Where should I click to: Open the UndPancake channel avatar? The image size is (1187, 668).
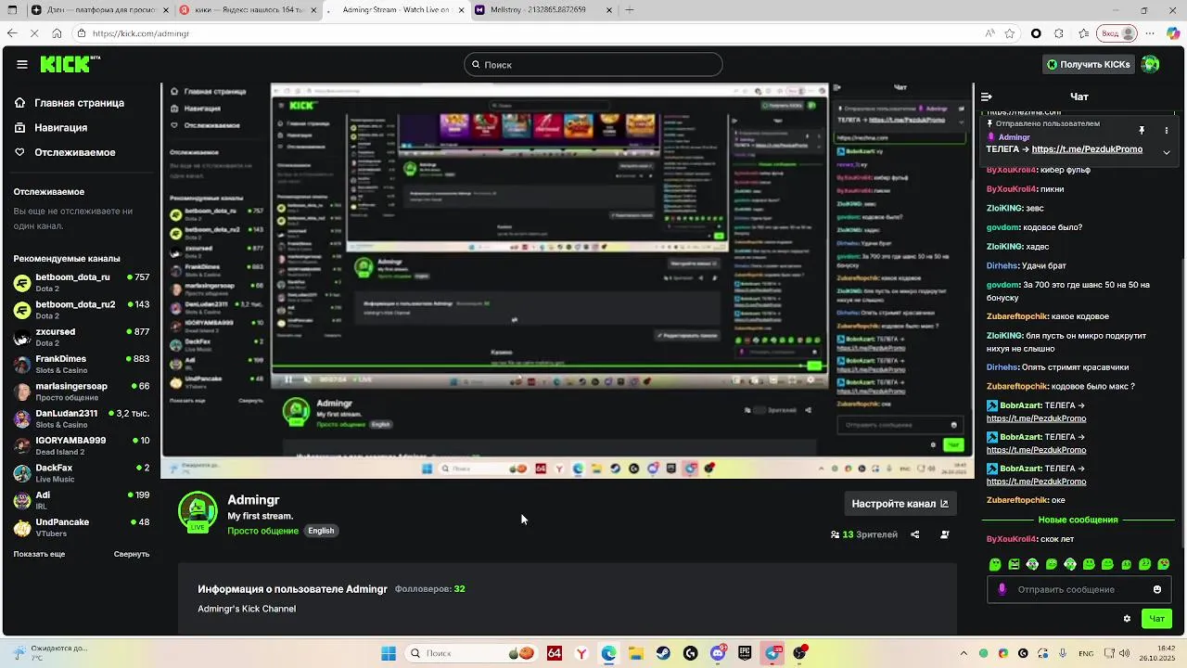22,528
